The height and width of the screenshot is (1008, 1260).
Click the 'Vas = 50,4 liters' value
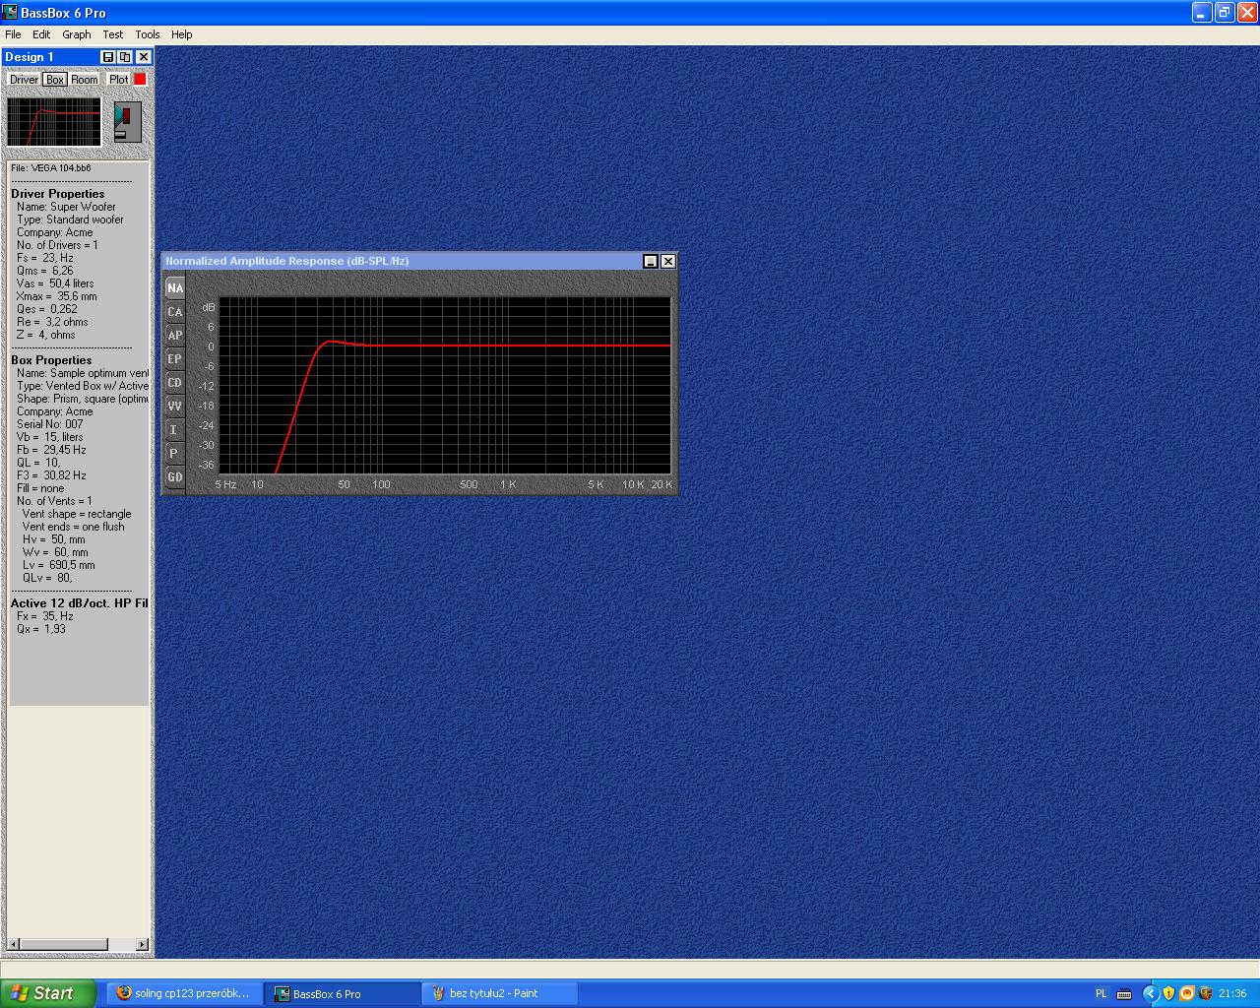point(55,283)
